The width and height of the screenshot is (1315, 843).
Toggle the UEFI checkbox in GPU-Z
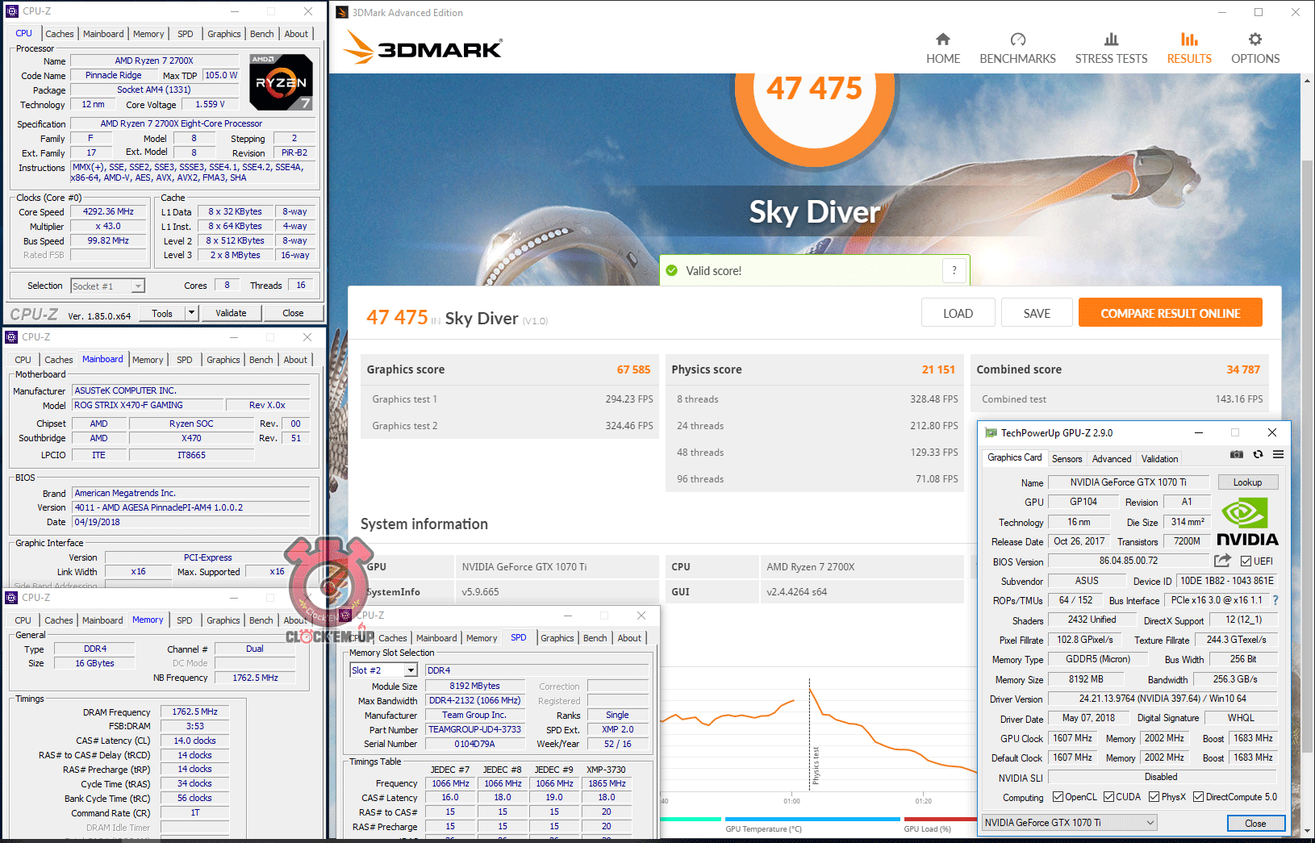coord(1246,561)
